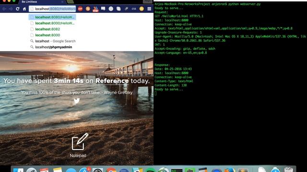The height and width of the screenshot is (172, 307).
Task: Select the localhost:8000/HelloW... suggestion
Action: [x=52, y=23]
